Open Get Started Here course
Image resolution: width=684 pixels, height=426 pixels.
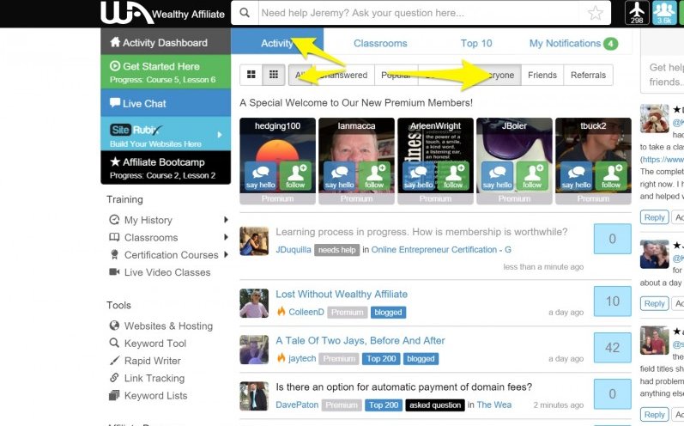point(166,72)
